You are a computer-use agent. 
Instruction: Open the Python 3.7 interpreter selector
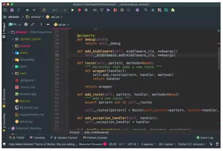coord(192,144)
